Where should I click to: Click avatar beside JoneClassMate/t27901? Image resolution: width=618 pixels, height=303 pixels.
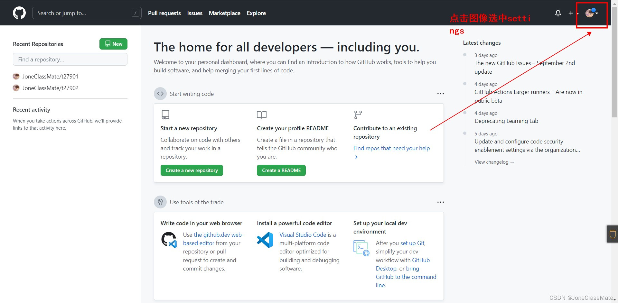16,77
